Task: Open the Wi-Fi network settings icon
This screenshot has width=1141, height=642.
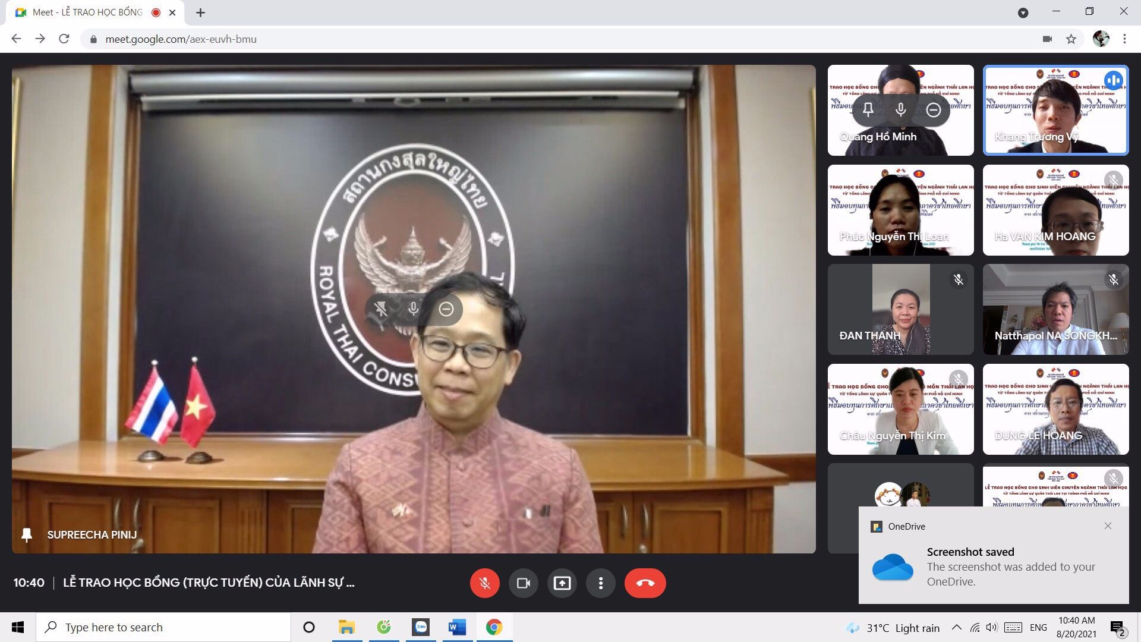Action: pyautogui.click(x=975, y=627)
